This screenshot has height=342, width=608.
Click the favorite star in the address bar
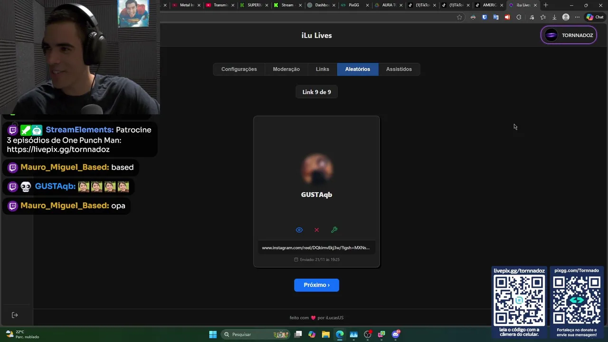[x=459, y=17]
